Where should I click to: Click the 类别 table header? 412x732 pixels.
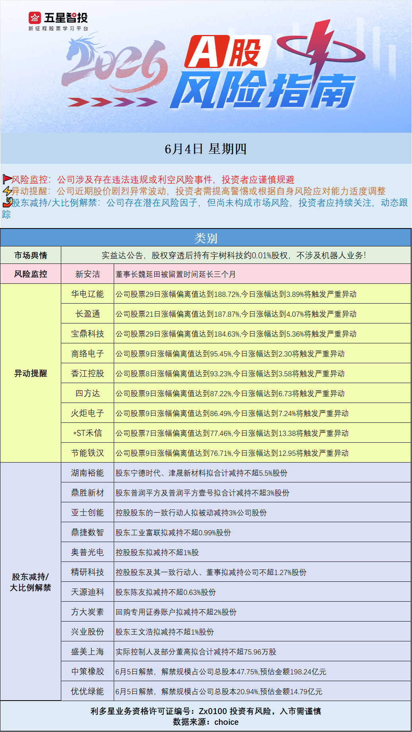[x=206, y=238]
